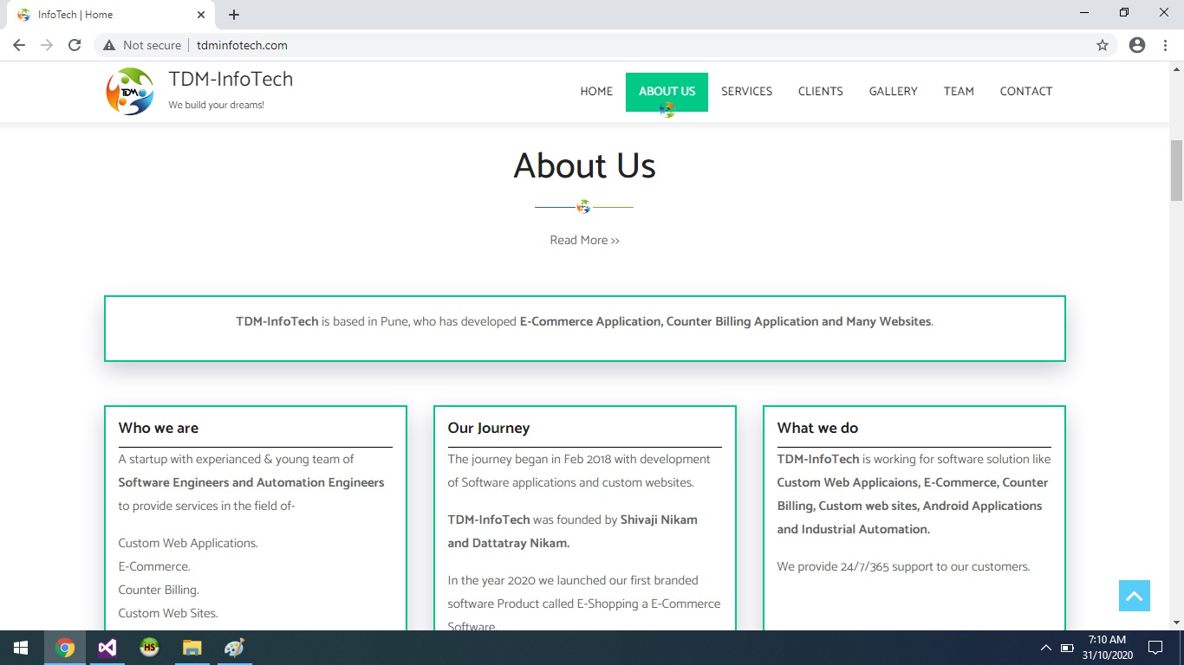The image size is (1184, 665).
Task: Click 'Custom Web Applications.' list line
Action: coord(188,543)
